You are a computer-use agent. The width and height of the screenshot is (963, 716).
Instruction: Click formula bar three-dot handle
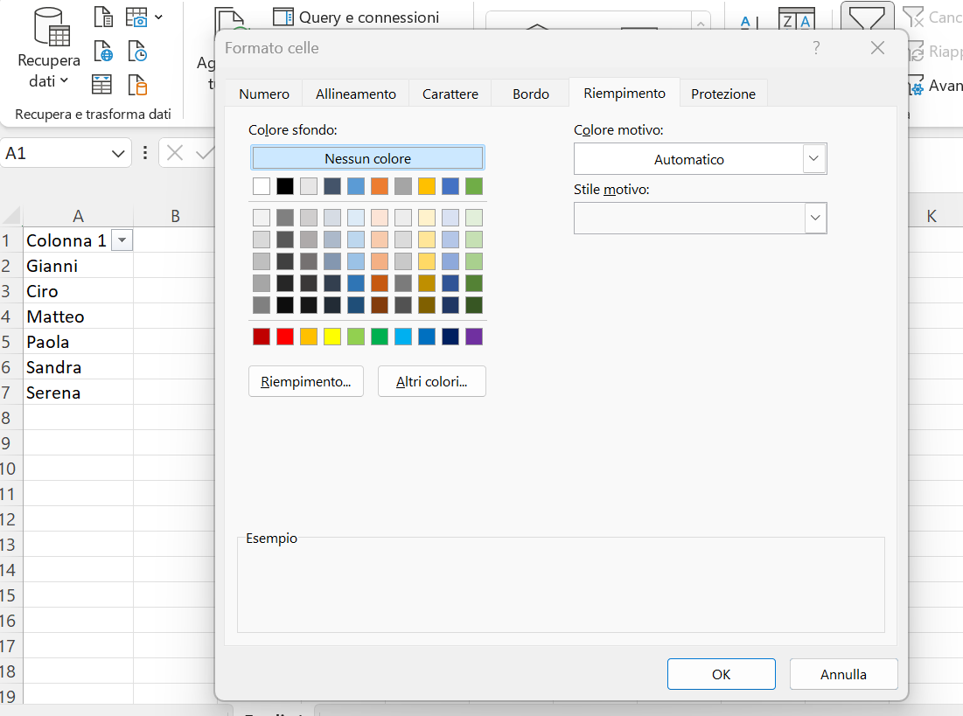[x=145, y=153]
